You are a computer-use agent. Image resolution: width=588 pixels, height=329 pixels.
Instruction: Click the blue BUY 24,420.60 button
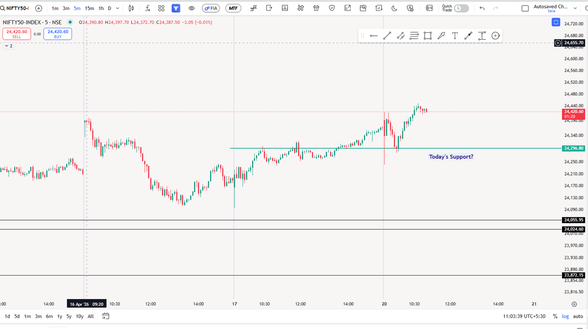58,33
